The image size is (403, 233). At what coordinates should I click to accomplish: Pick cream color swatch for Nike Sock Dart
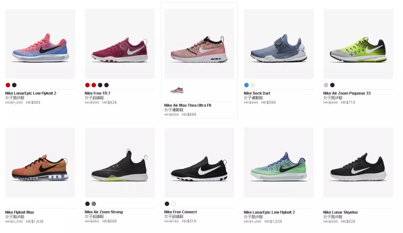[x=253, y=85]
